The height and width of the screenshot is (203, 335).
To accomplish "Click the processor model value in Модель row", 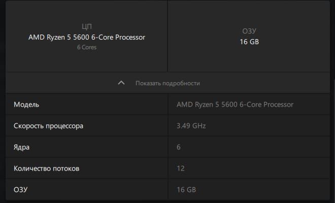I will pos(235,105).
